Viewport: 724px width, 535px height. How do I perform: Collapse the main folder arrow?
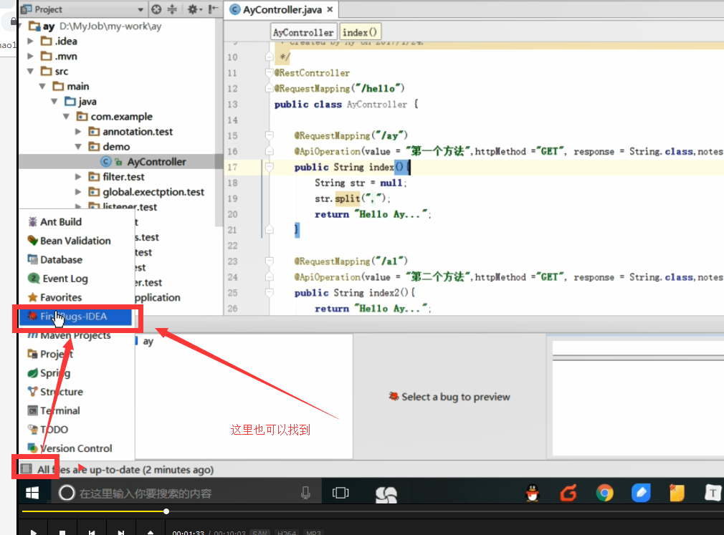click(42, 86)
